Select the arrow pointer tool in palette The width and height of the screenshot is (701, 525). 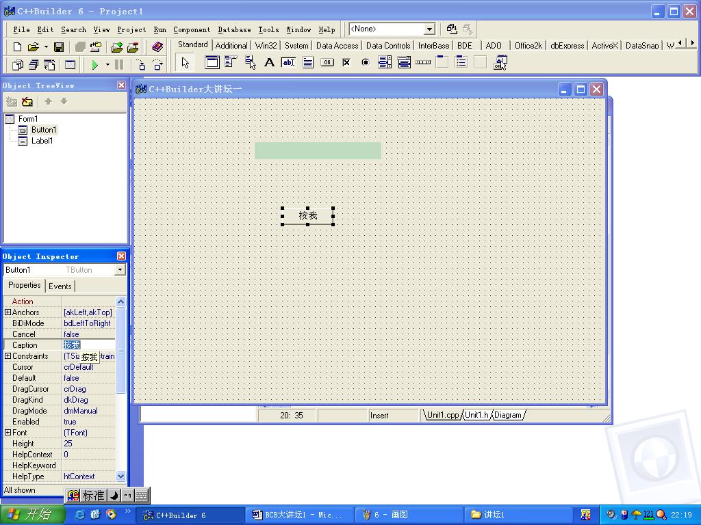tap(185, 62)
